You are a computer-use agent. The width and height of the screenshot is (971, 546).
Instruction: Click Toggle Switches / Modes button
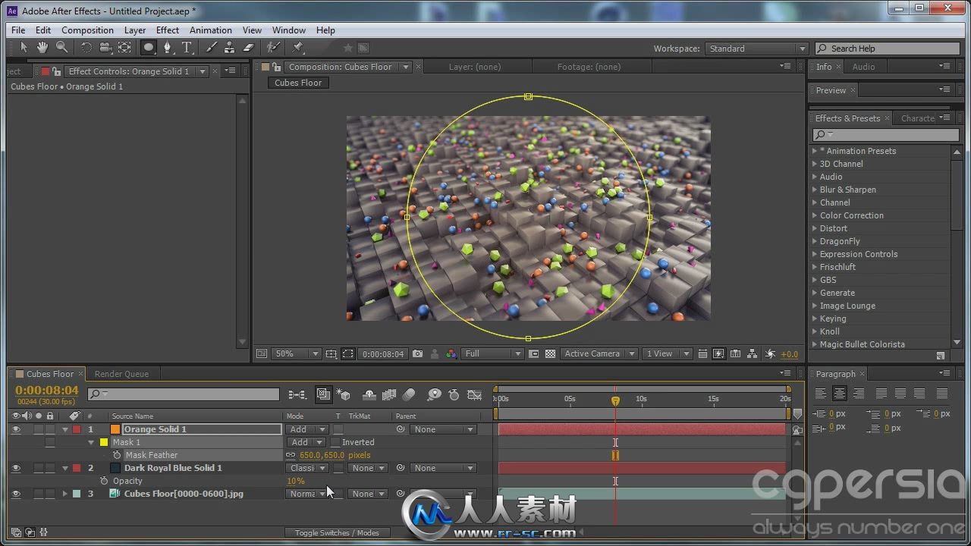[337, 532]
